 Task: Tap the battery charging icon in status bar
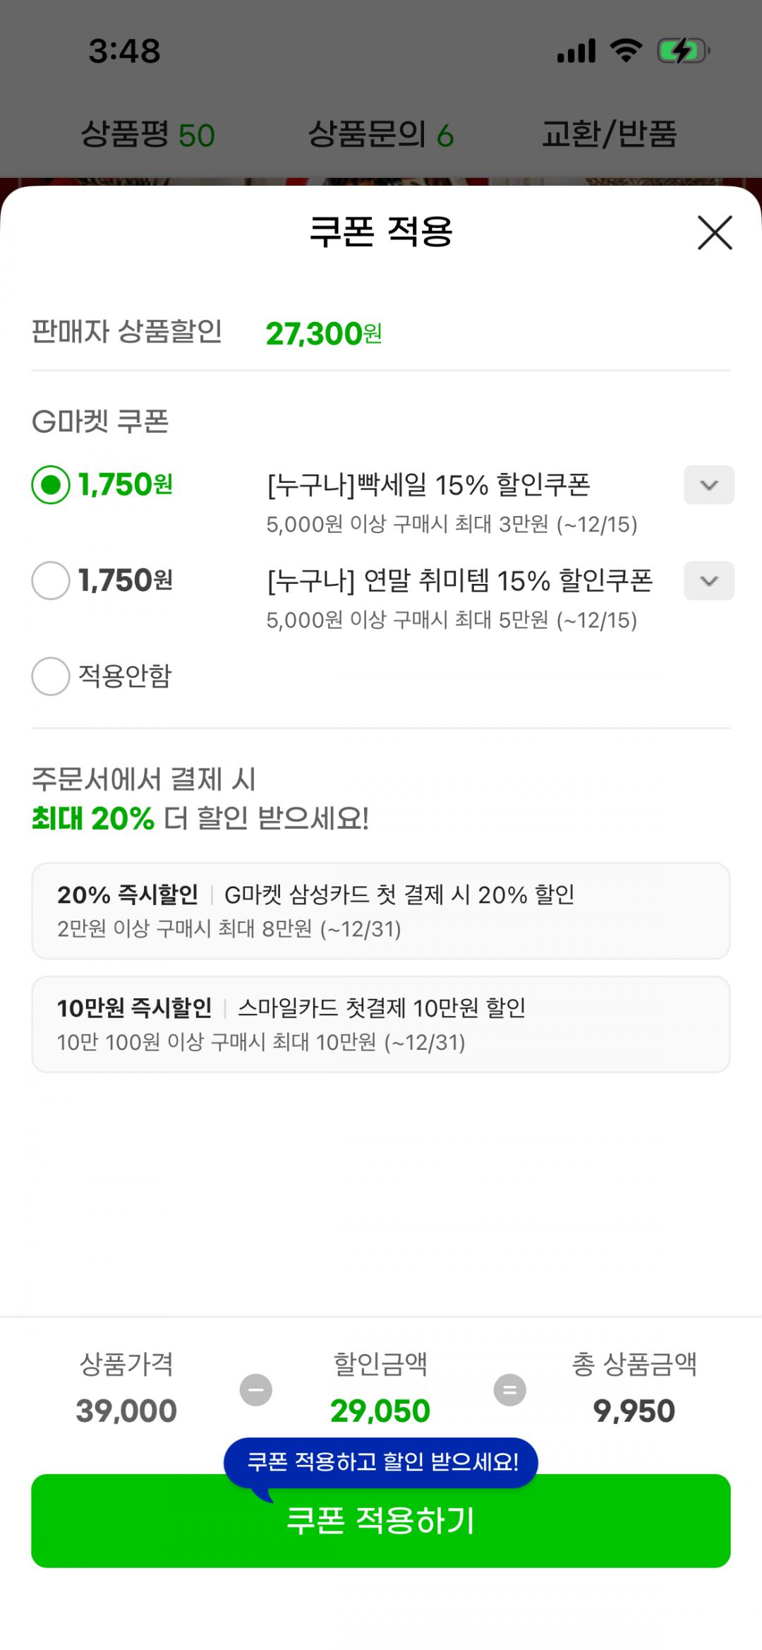(682, 51)
